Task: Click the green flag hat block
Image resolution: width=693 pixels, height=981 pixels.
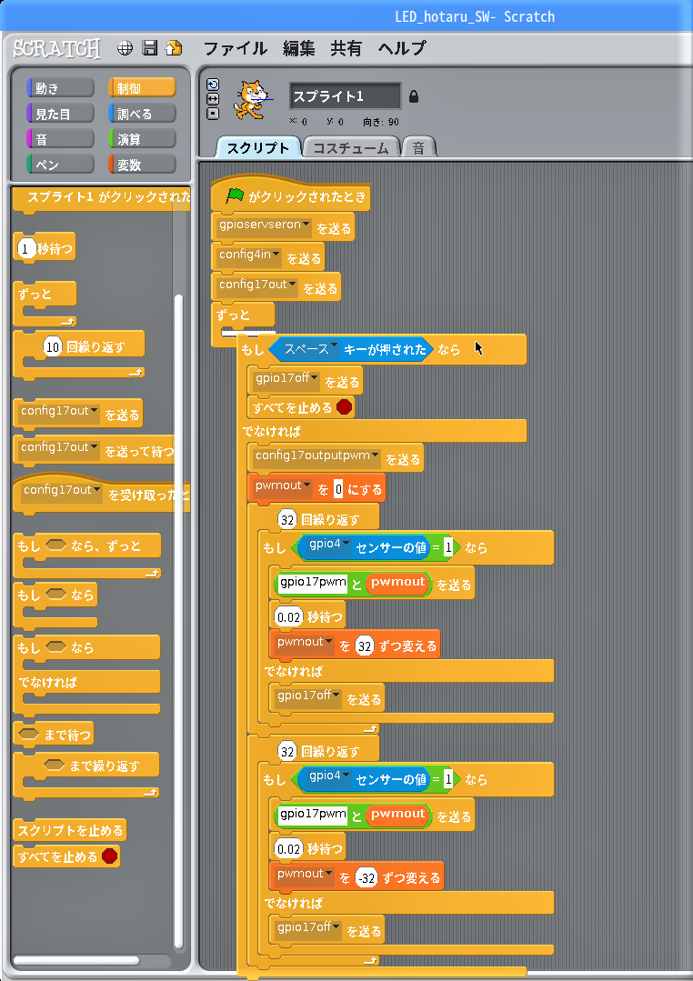Action: point(289,196)
